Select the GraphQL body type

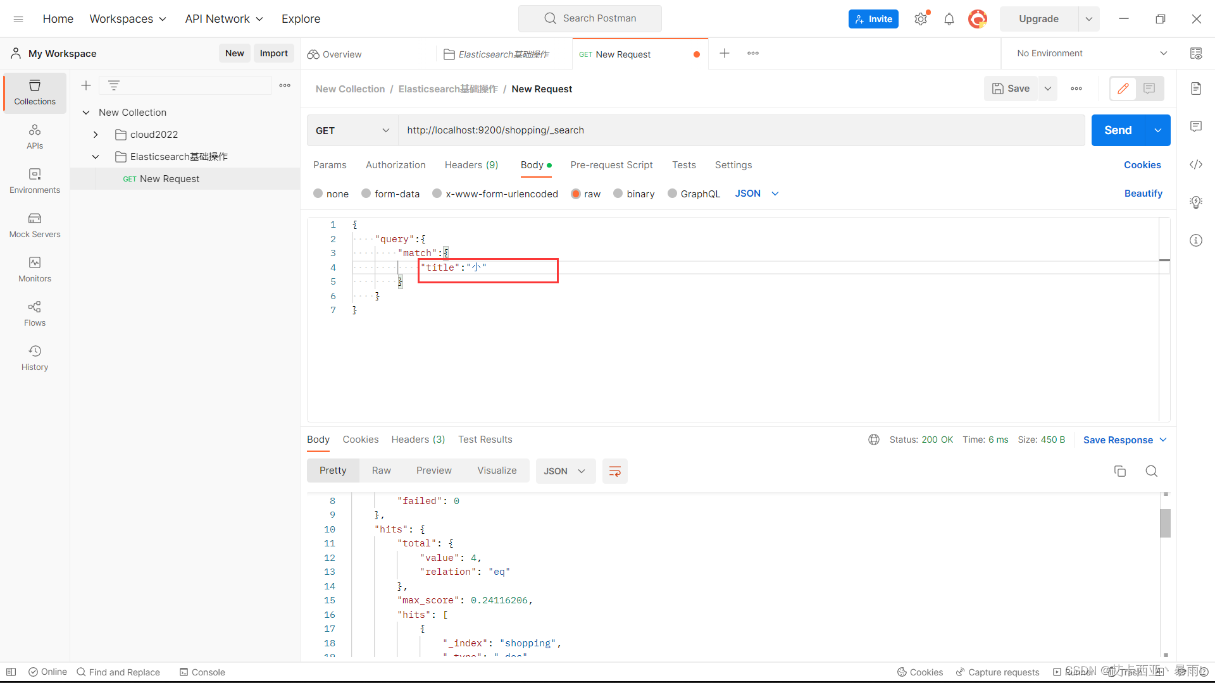coord(673,194)
